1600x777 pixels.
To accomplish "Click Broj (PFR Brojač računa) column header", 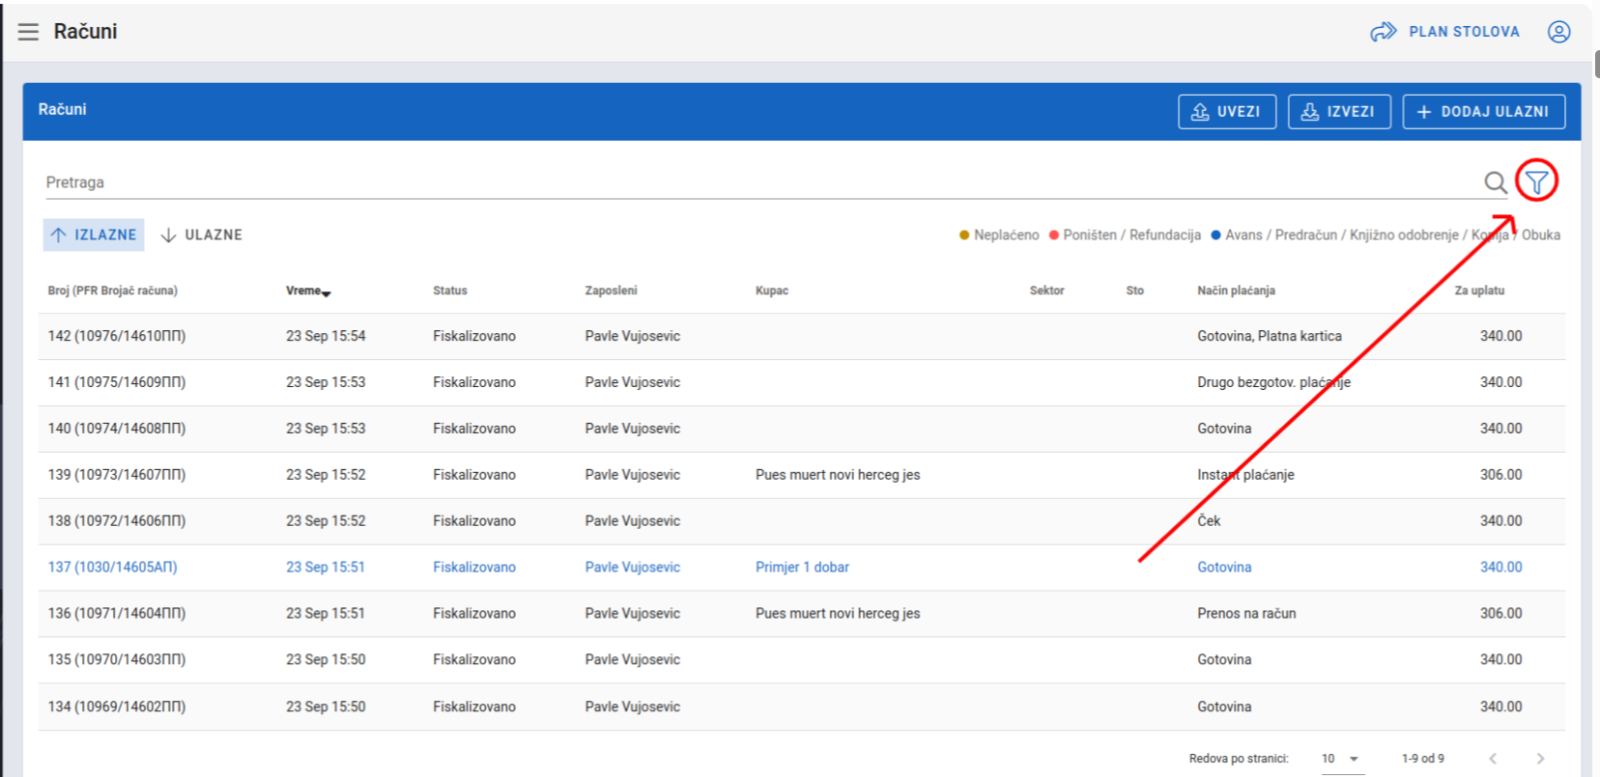I will coord(113,291).
